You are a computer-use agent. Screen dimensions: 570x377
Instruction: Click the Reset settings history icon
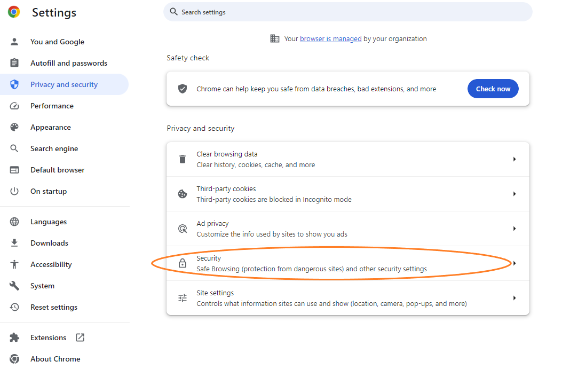click(x=14, y=307)
